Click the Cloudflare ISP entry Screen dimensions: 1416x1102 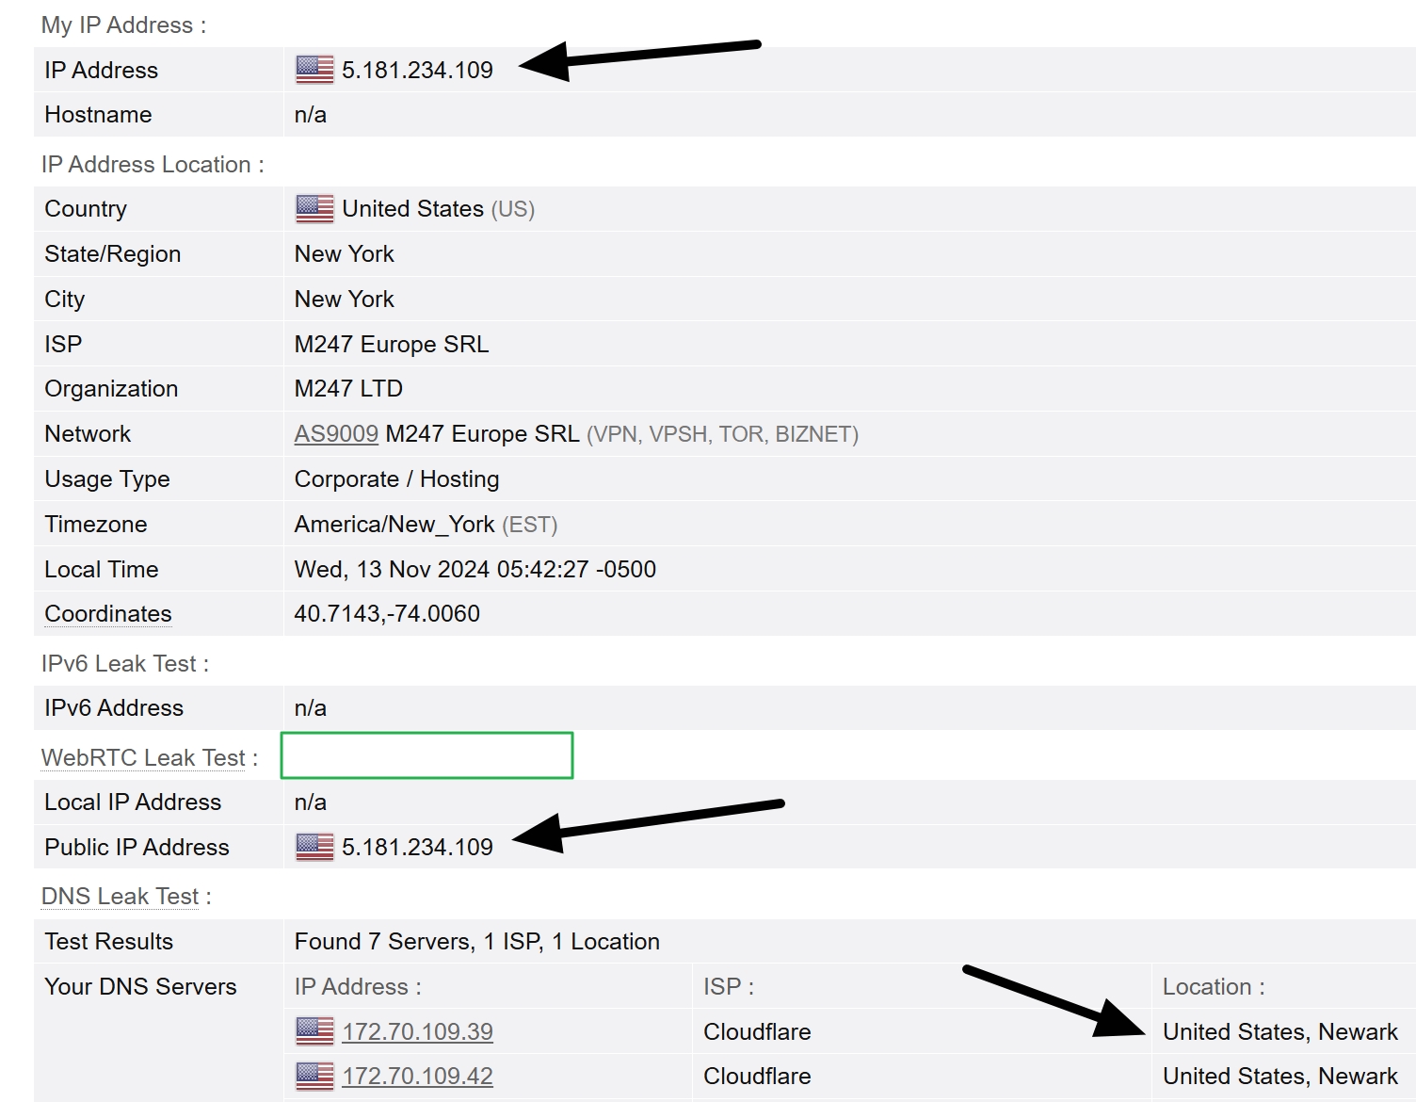point(758,1031)
